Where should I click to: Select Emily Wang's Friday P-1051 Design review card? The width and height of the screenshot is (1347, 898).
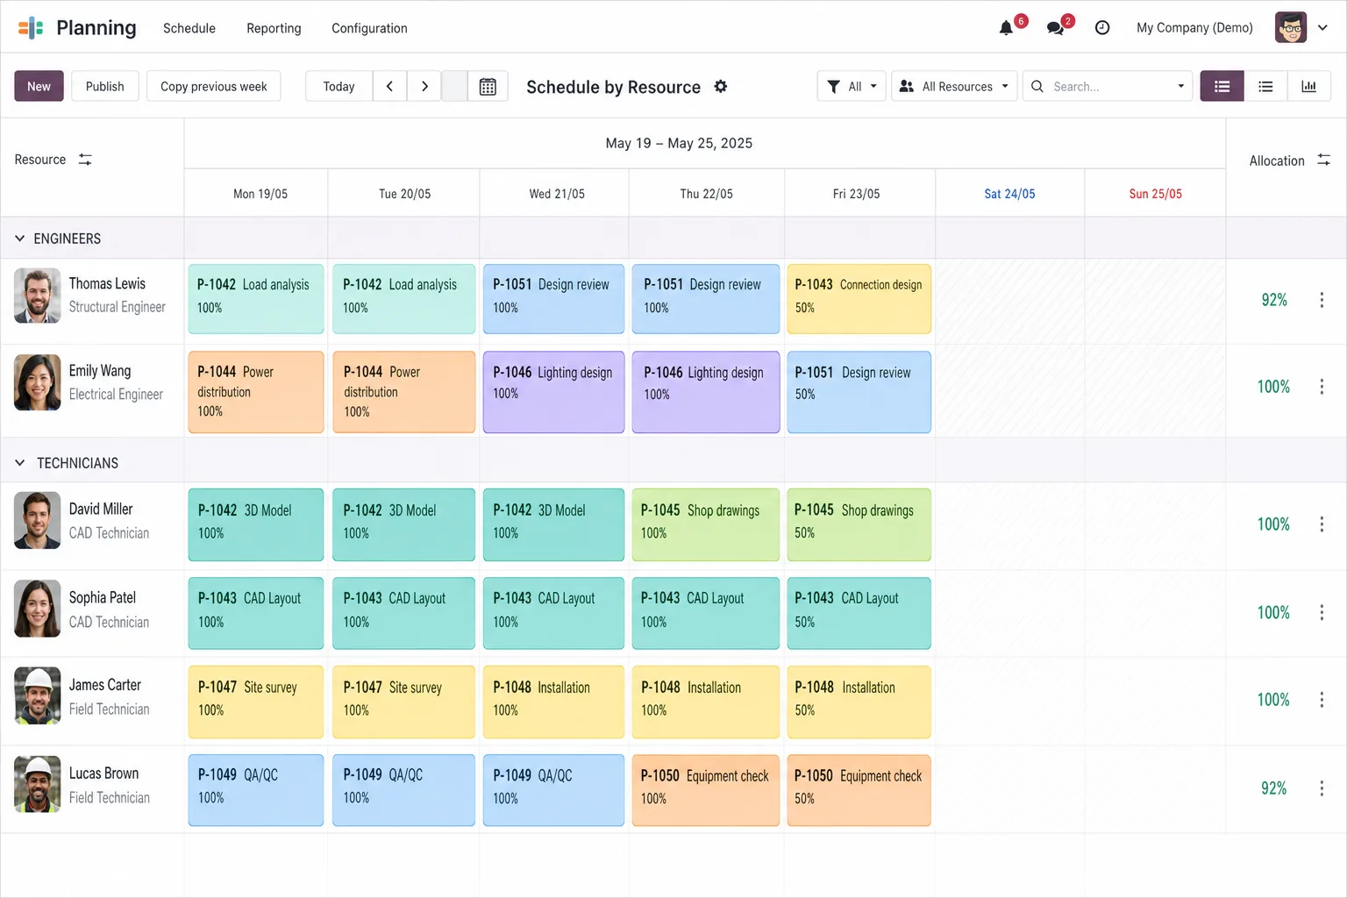[859, 392]
